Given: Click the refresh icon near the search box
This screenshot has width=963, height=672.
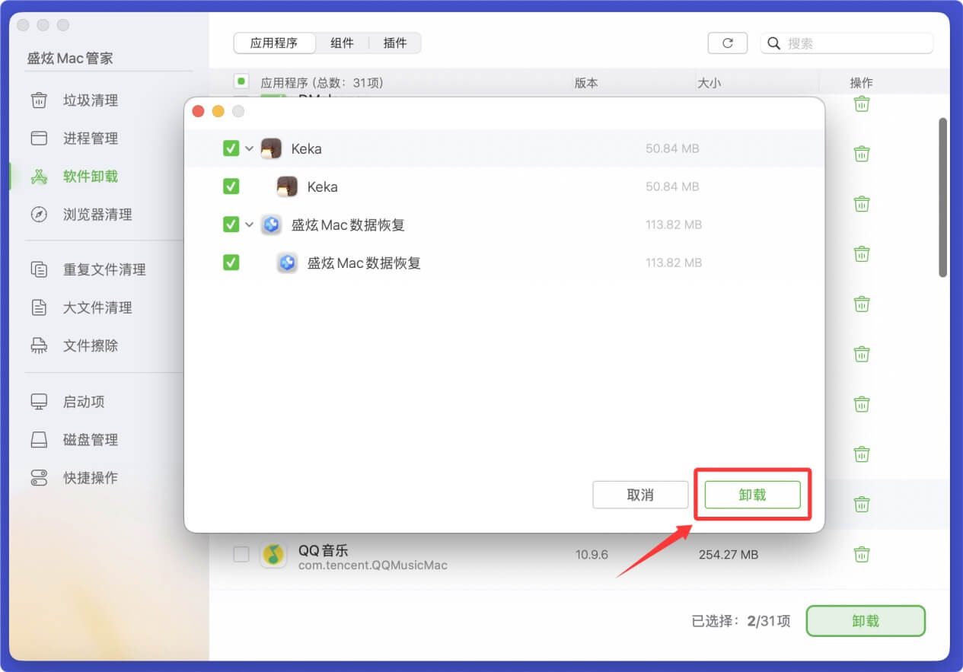Looking at the screenshot, I should [x=727, y=43].
